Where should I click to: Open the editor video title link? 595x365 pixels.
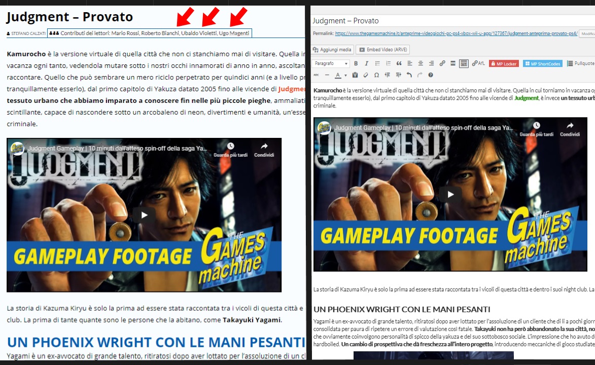pos(424,128)
